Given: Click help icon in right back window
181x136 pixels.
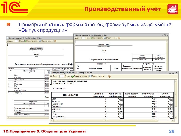Looking at the screenshot, I should click(x=119, y=38).
